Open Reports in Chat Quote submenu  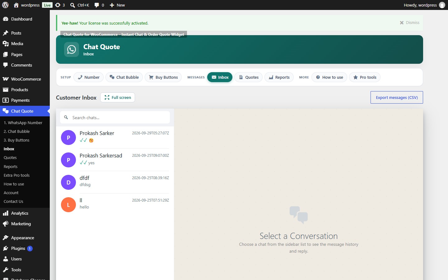(x=11, y=166)
